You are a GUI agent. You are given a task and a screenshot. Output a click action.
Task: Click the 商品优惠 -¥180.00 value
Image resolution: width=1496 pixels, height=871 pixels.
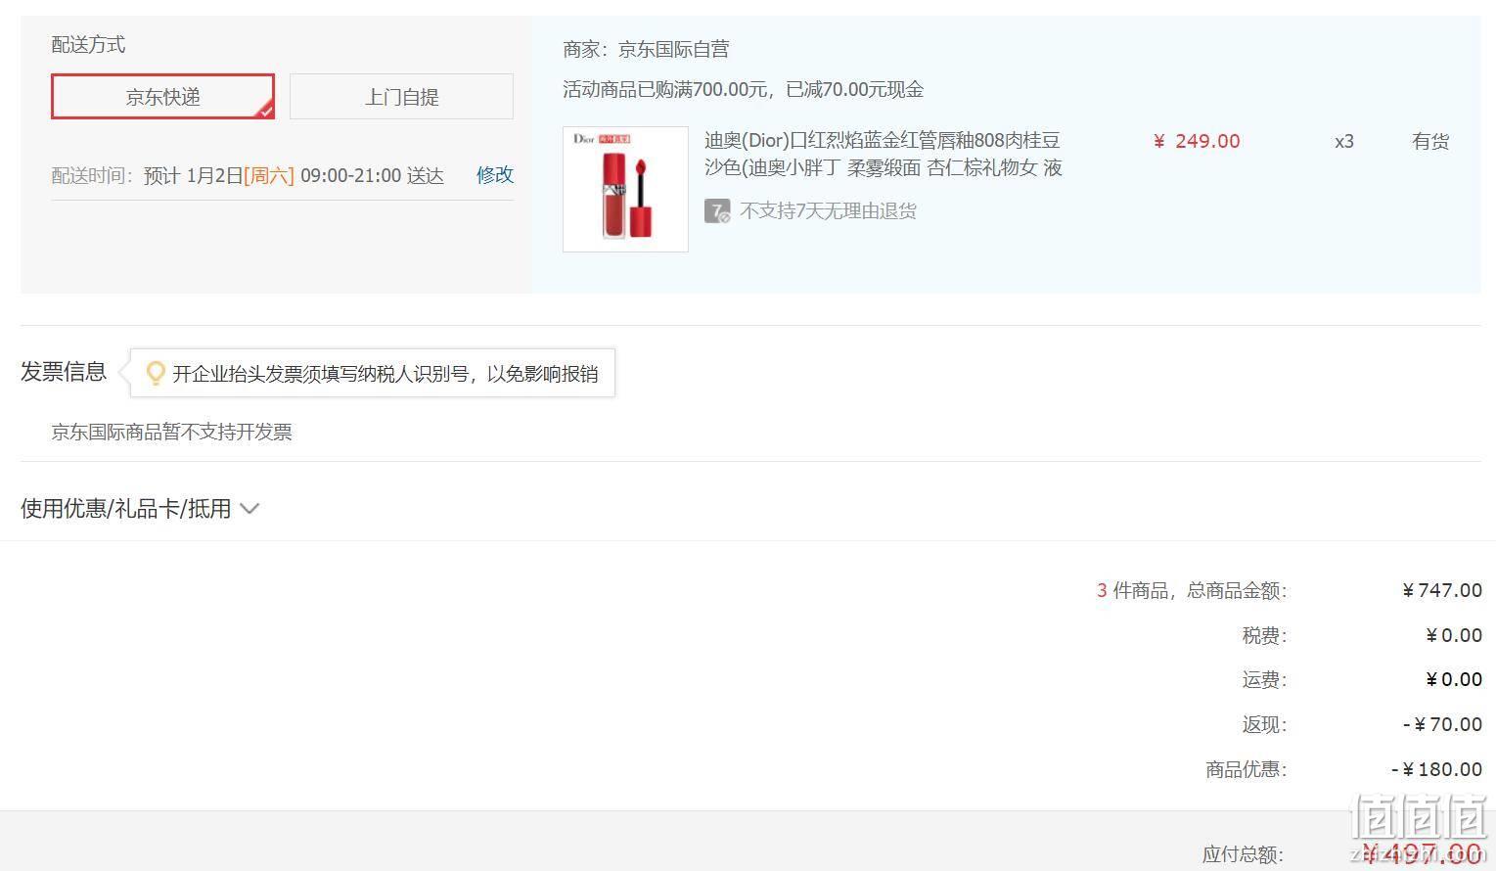(x=1436, y=769)
